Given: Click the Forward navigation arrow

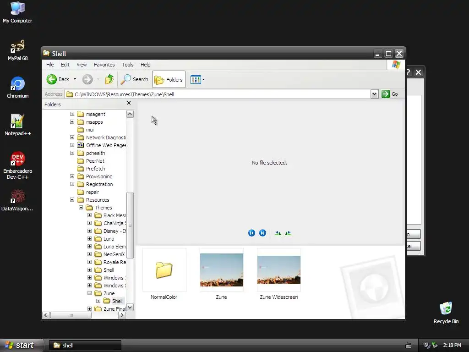Looking at the screenshot, I should (x=87, y=79).
